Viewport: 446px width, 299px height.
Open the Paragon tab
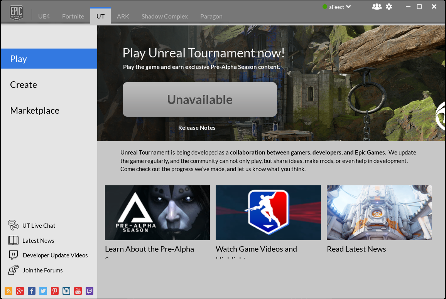[211, 17]
